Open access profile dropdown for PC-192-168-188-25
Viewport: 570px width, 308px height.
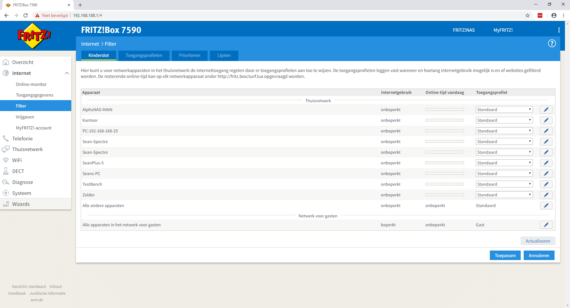[x=504, y=131]
